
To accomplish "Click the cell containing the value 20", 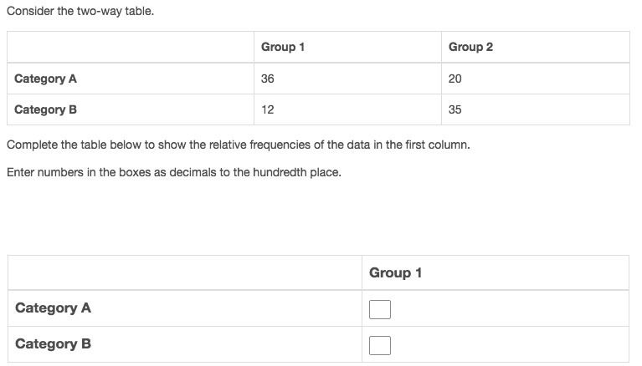I will 455,79.
